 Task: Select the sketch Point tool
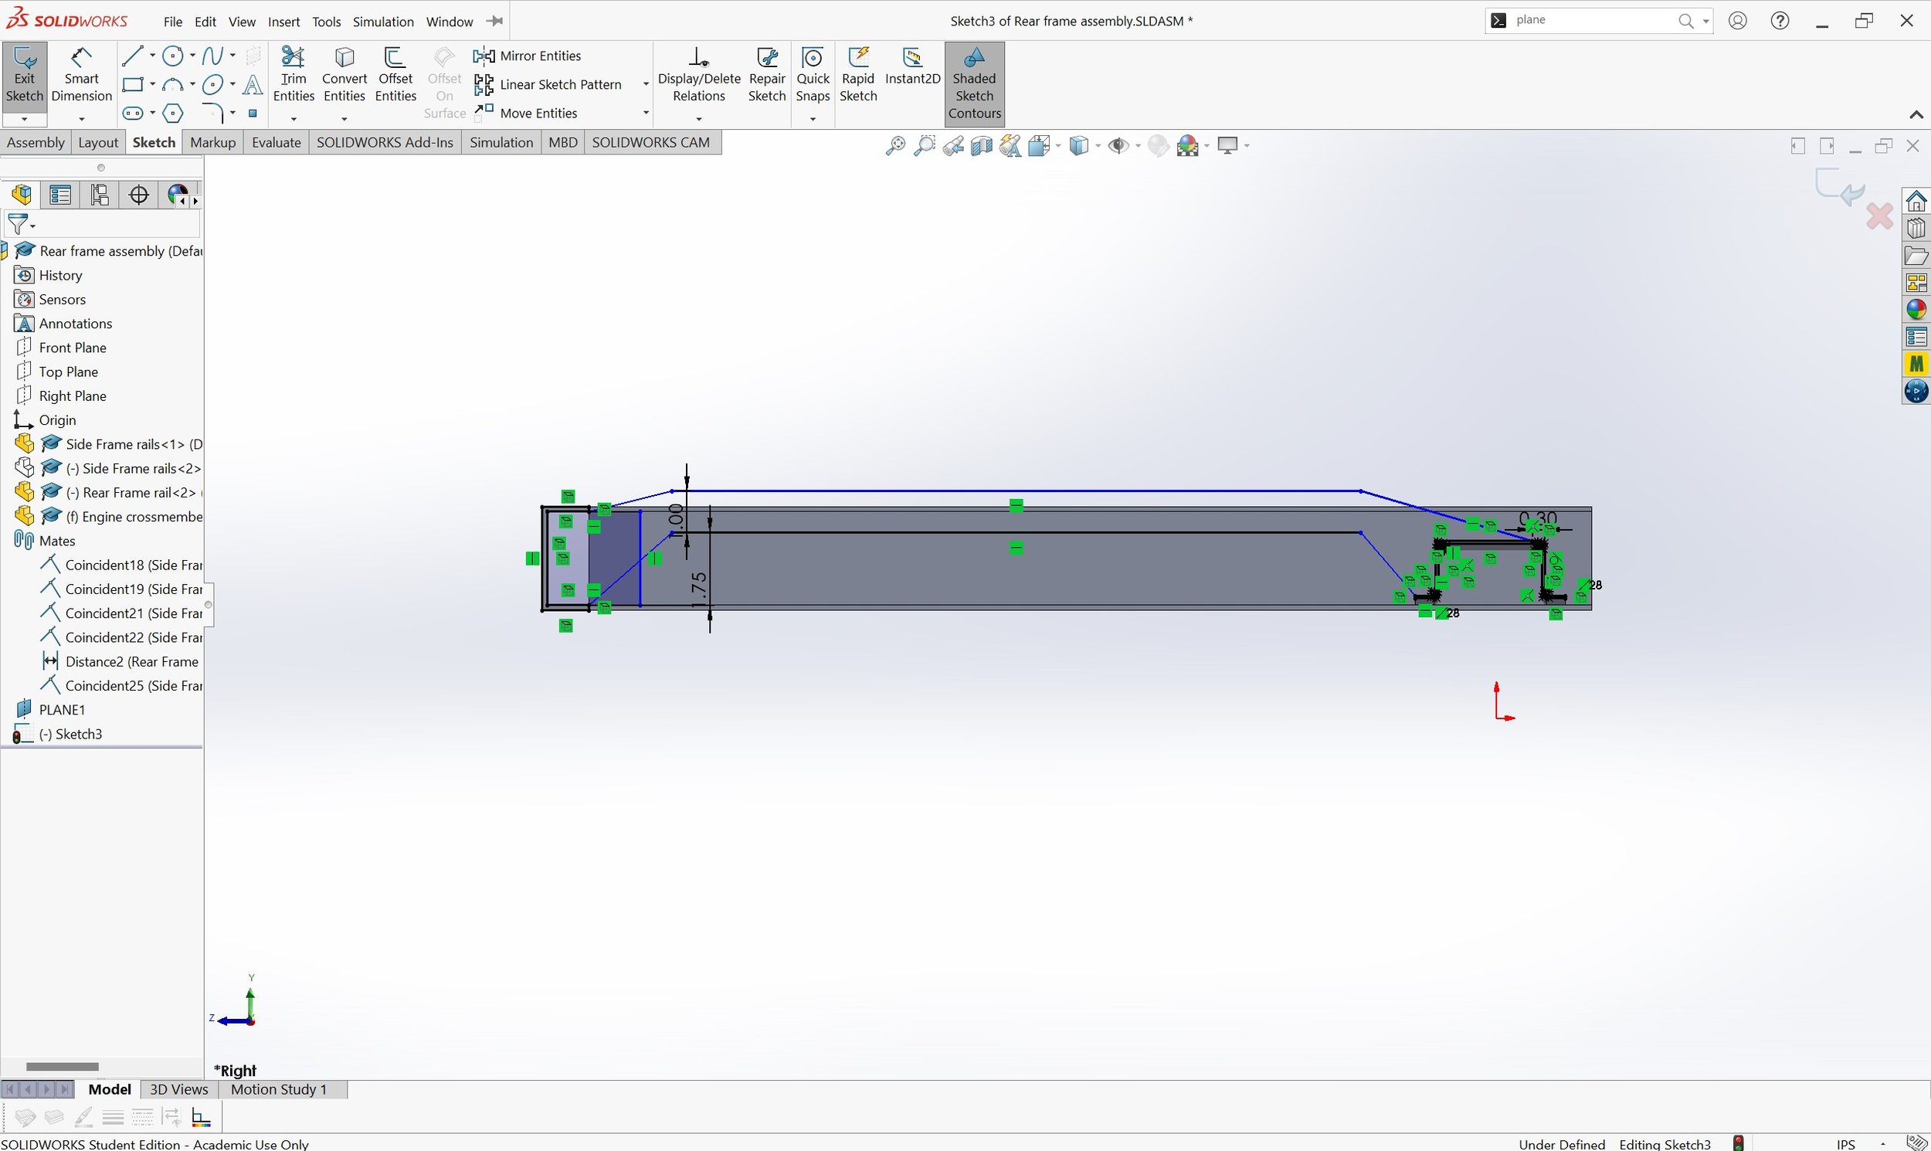click(x=253, y=114)
